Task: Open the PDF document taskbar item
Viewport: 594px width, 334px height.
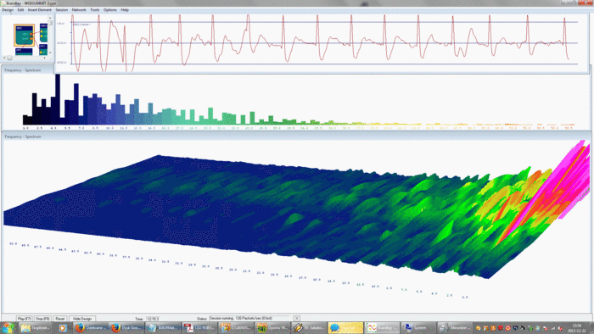Action: pyautogui.click(x=199, y=328)
